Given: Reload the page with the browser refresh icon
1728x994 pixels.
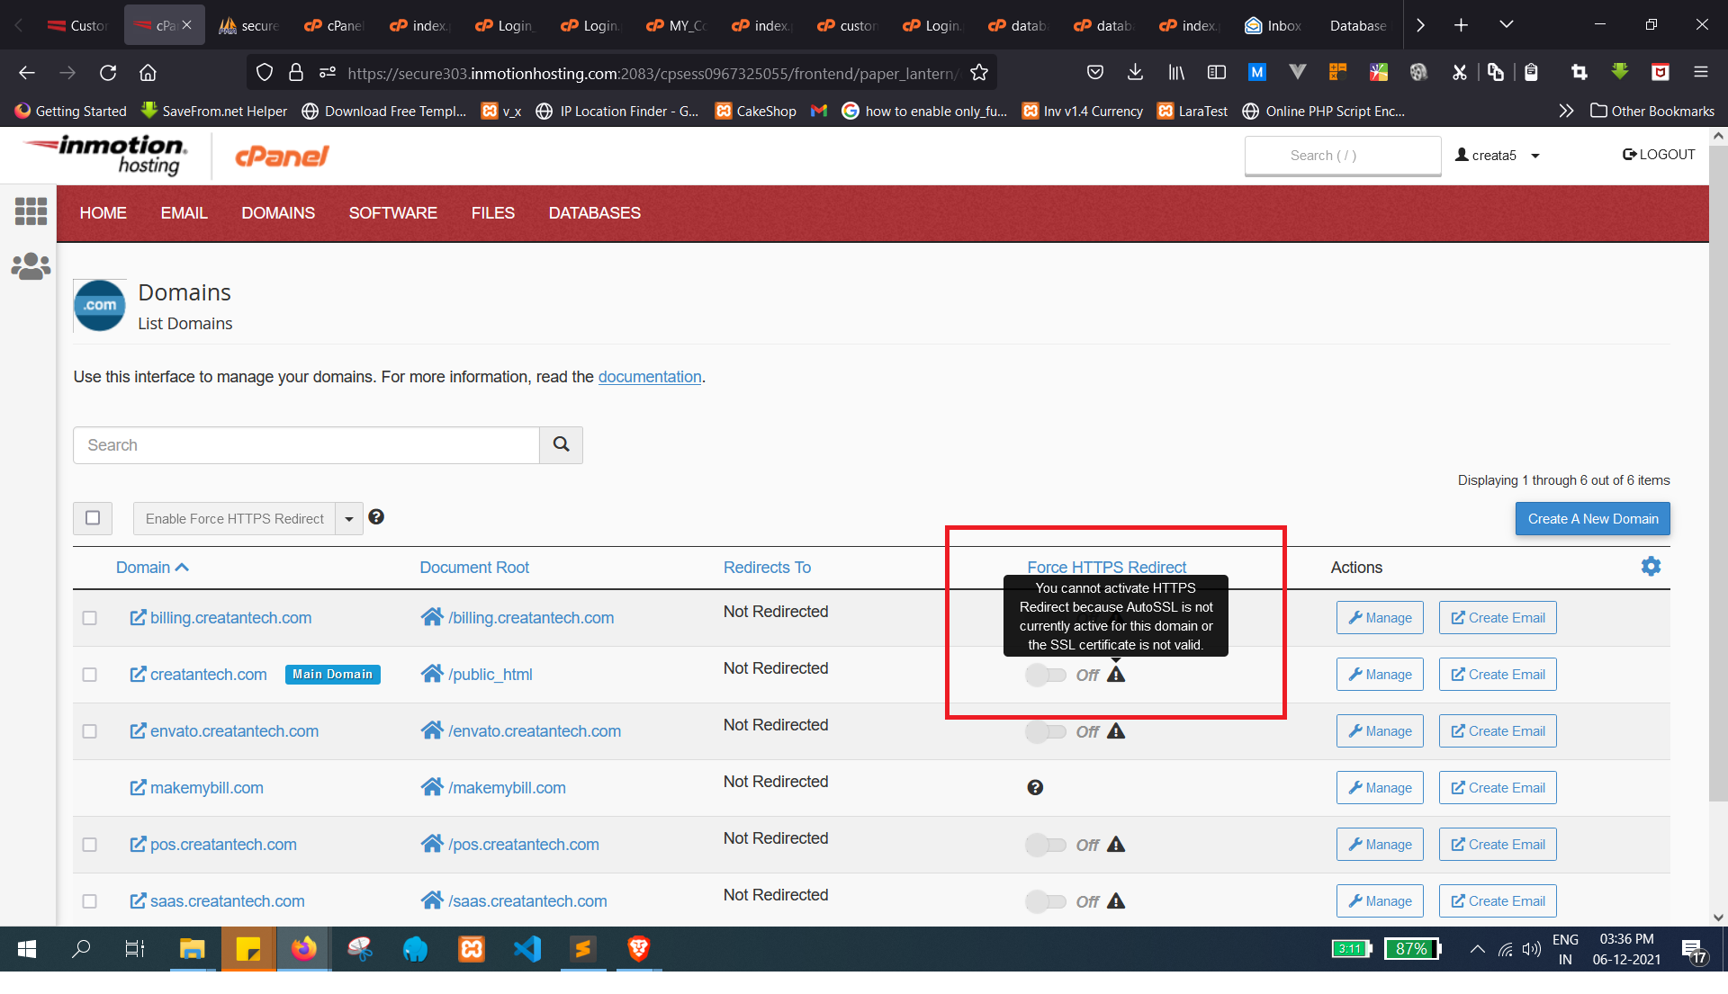Looking at the screenshot, I should pos(108,73).
